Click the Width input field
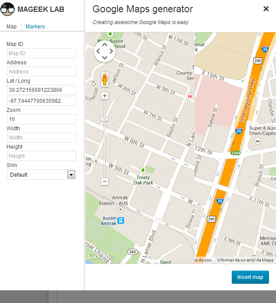The height and width of the screenshot is (303, 276). (x=42, y=138)
